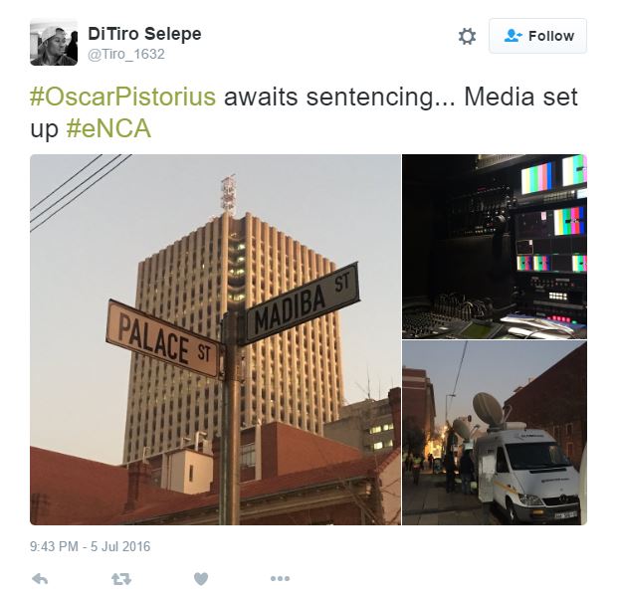
Task: Click the color bars monitor in photo
Action: pos(536,178)
